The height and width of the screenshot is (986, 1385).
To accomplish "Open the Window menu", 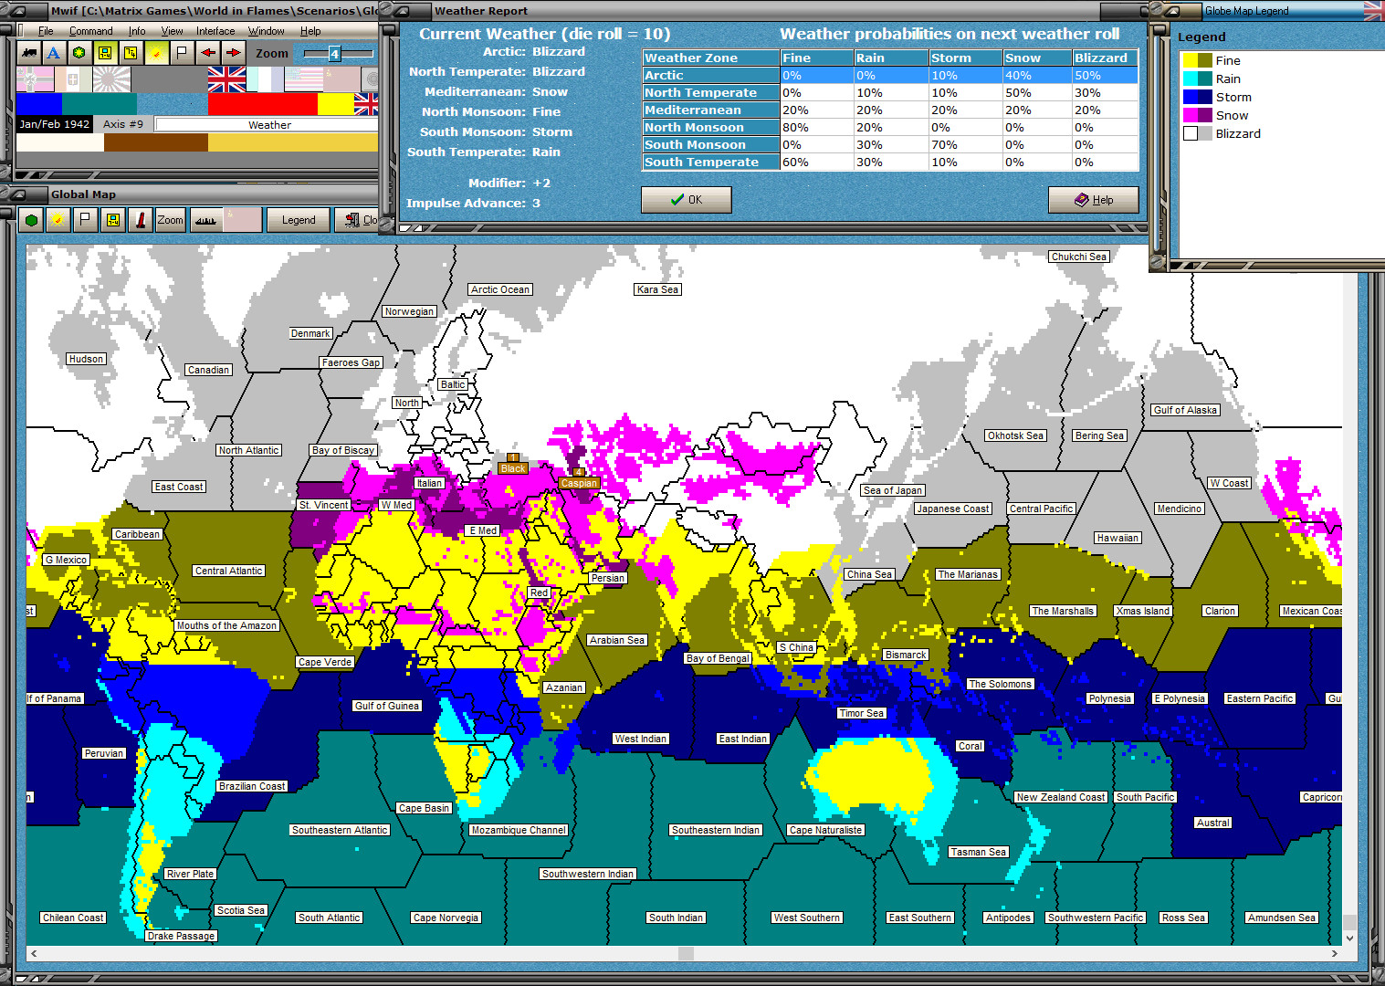I will tap(267, 31).
